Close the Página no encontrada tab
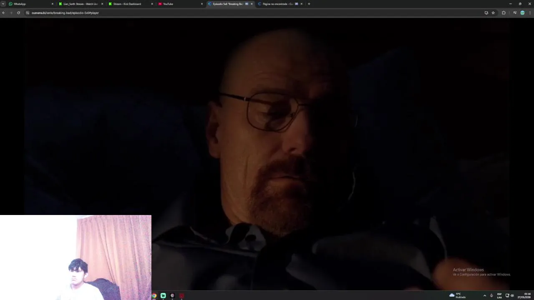 coord(301,4)
